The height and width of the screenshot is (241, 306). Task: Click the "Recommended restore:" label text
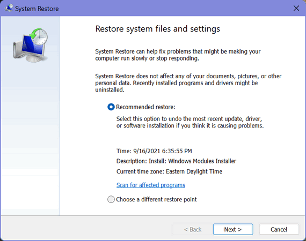145,107
